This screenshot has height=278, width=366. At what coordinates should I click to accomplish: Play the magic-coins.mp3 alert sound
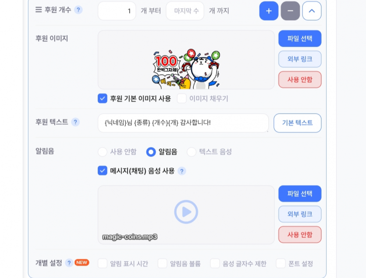pyautogui.click(x=186, y=212)
